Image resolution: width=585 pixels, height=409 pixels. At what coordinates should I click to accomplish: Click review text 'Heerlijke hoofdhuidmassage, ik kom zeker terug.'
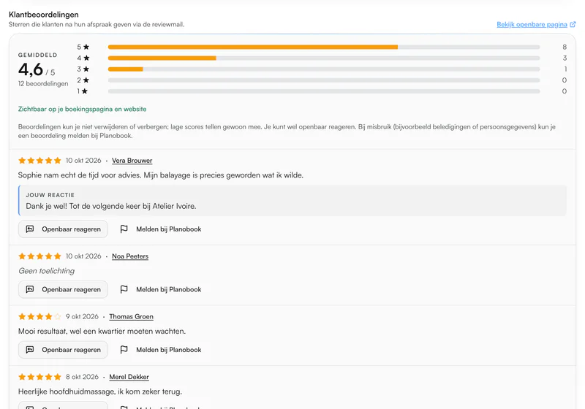click(100, 391)
